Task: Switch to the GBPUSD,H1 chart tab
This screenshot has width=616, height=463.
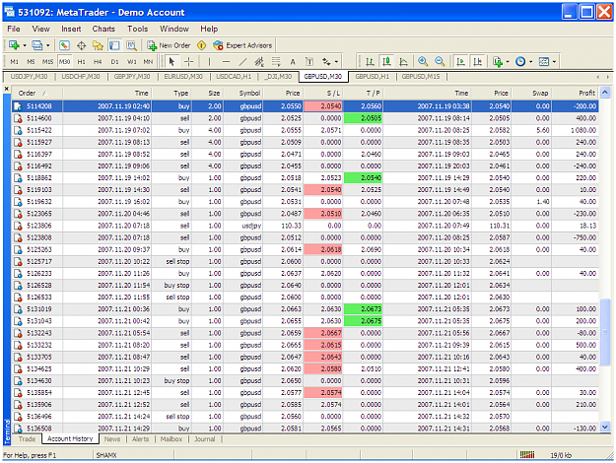Action: tap(372, 77)
